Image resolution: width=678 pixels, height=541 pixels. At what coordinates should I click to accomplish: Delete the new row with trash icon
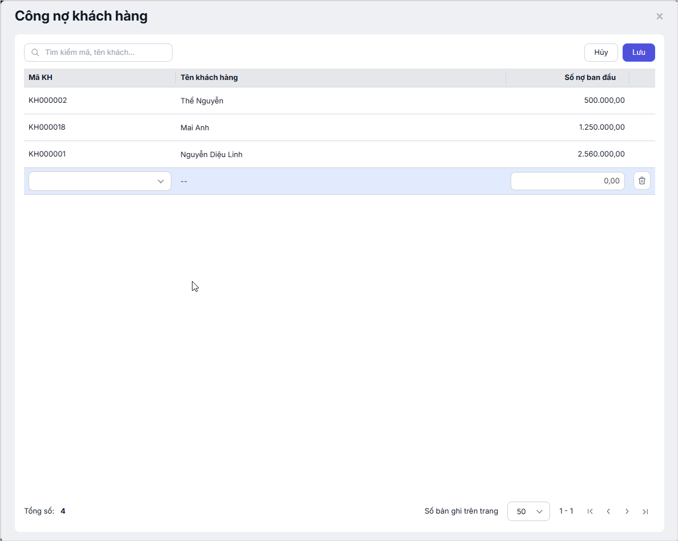pos(641,181)
